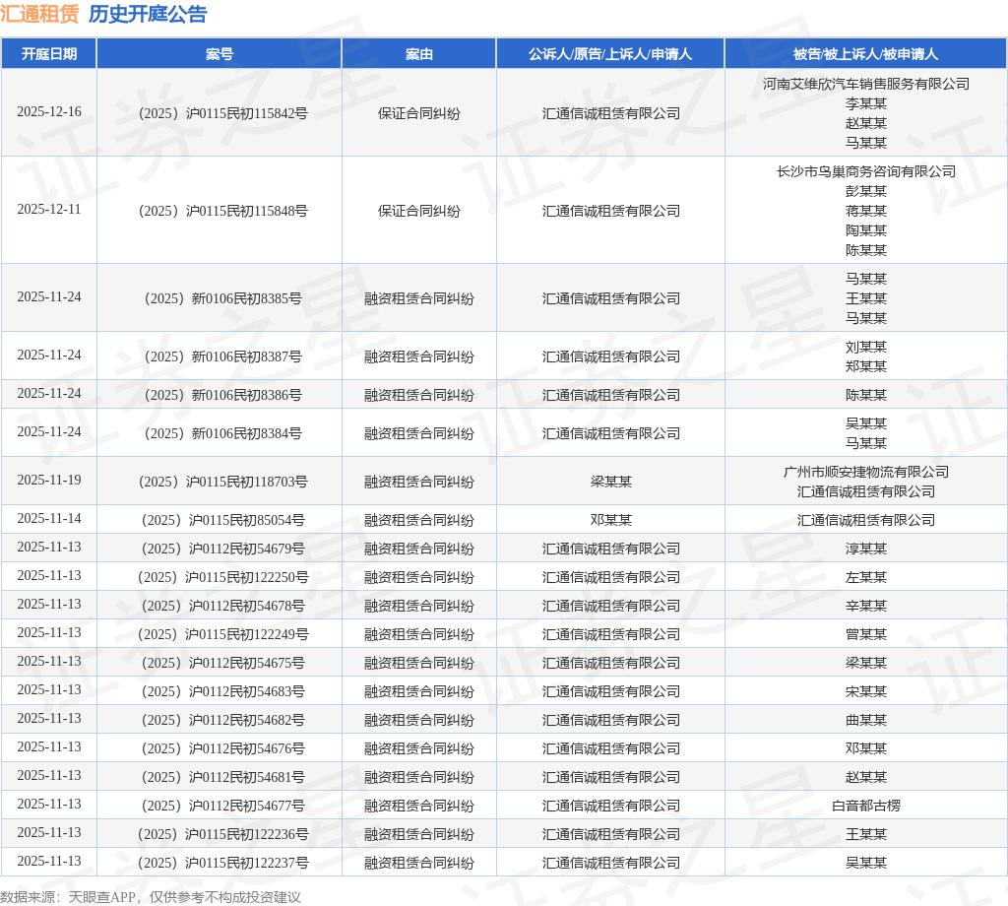Click plaintiff 邓某某 in the 85054 case row
This screenshot has width=1008, height=906.
(x=610, y=520)
